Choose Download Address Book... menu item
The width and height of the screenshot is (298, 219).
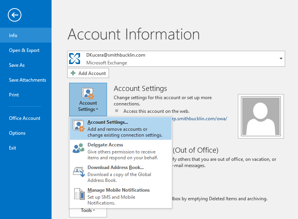pyautogui.click(x=121, y=174)
